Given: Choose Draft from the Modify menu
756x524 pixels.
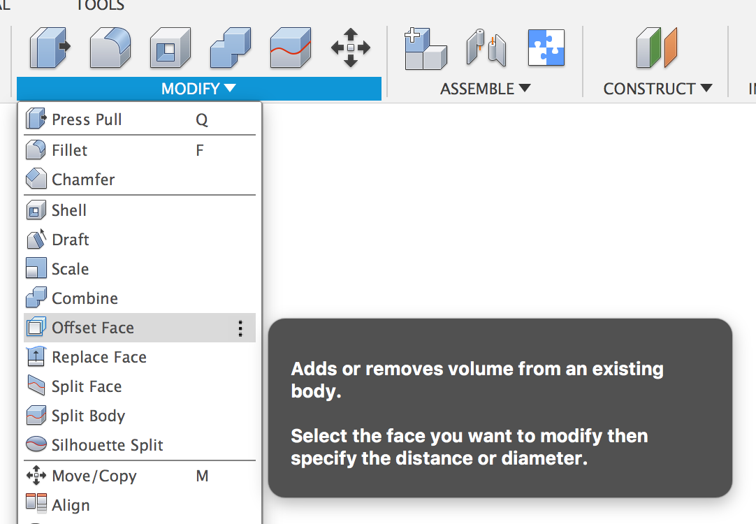Looking at the screenshot, I should [139, 240].
